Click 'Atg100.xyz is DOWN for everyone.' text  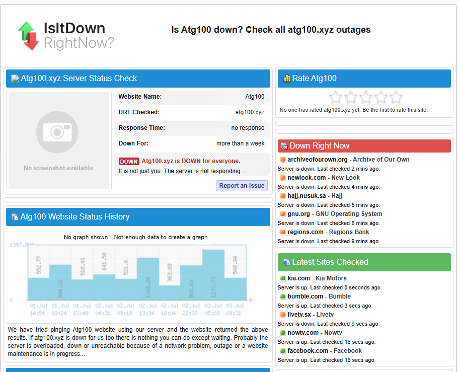click(191, 161)
